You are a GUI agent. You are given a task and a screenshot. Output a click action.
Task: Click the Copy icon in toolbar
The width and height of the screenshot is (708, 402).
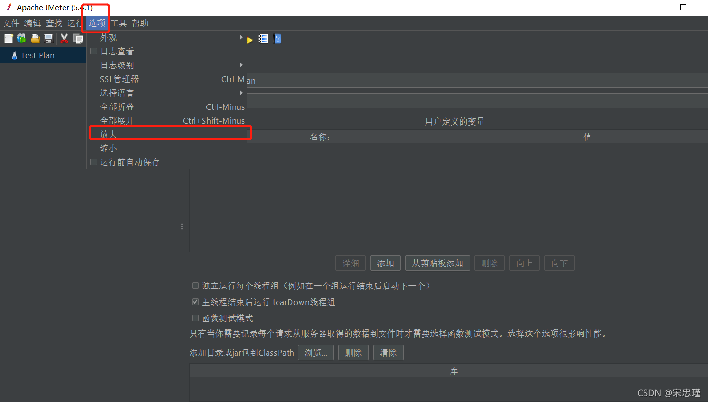pos(78,39)
